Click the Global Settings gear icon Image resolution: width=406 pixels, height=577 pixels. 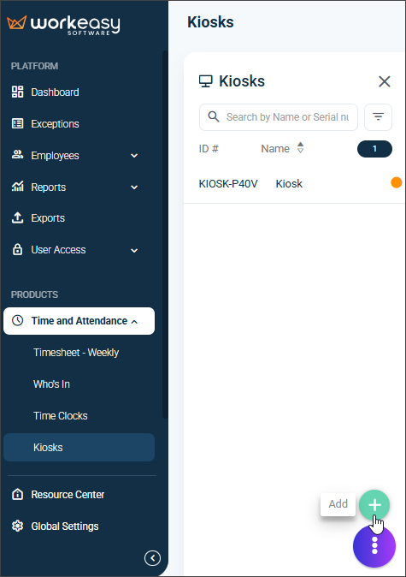tap(17, 526)
